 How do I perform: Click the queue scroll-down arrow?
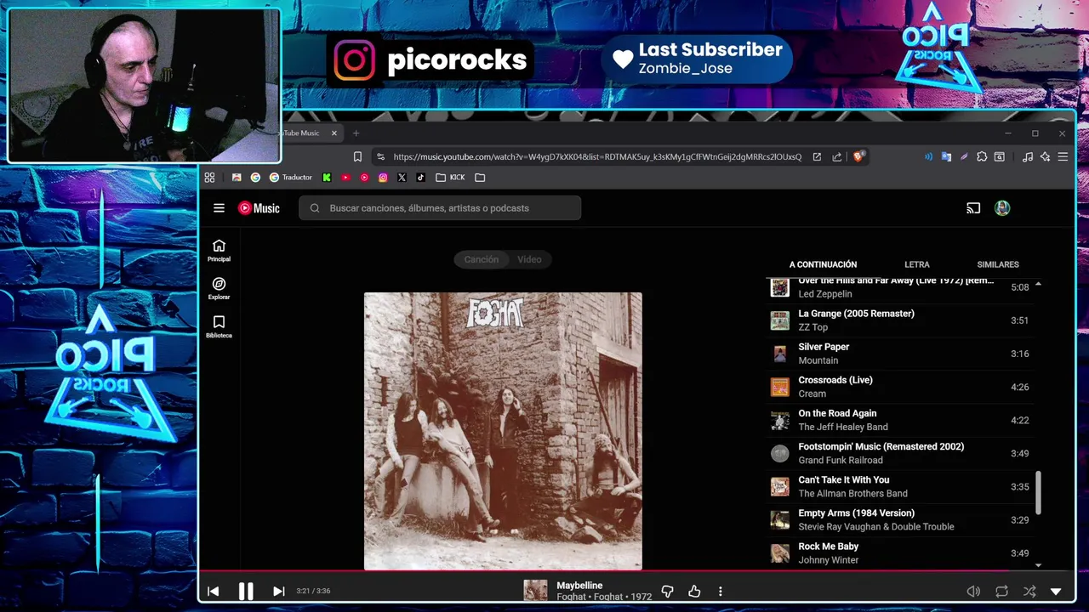coord(1038,565)
